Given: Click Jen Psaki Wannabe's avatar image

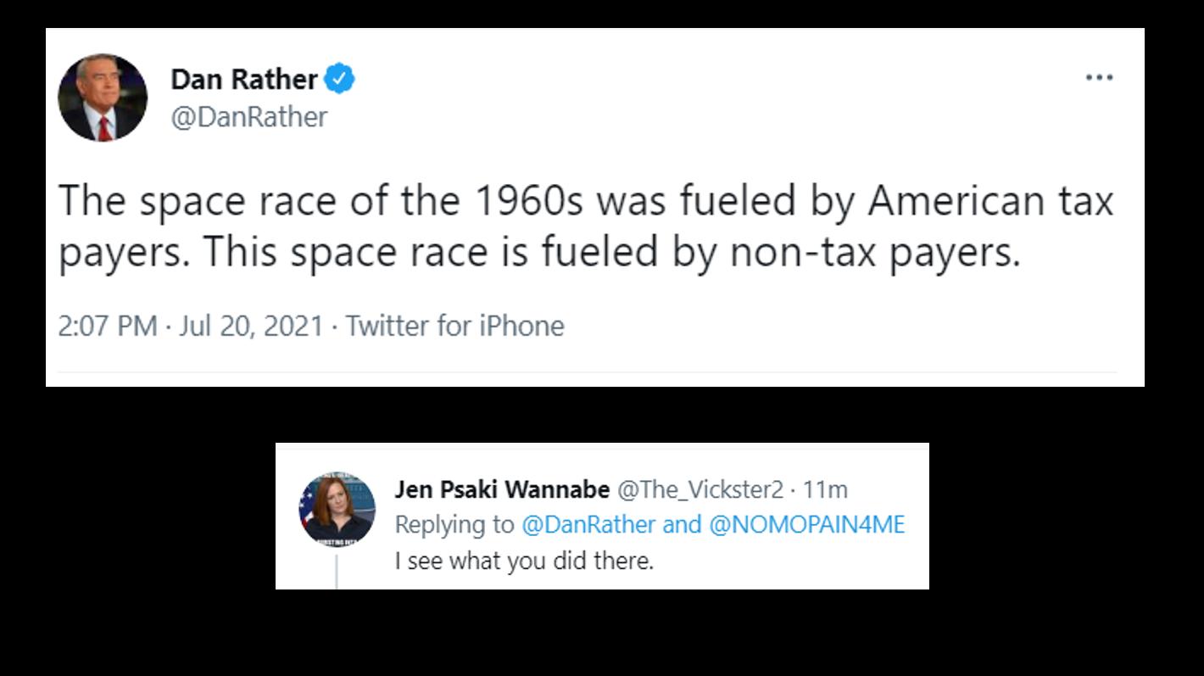Looking at the screenshot, I should [x=339, y=510].
